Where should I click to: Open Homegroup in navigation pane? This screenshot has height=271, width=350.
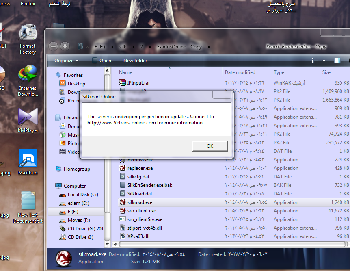73,169
